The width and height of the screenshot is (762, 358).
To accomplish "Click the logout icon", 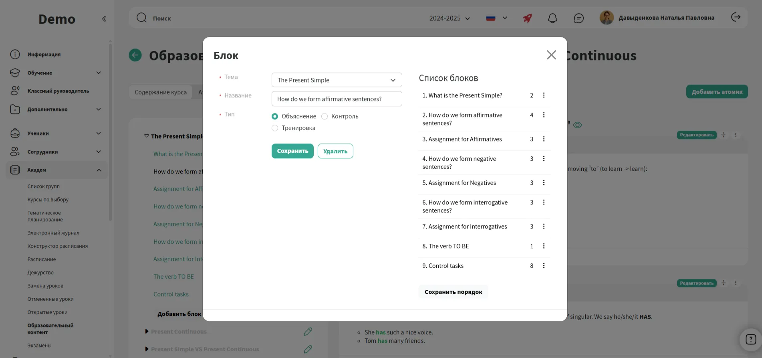I will coord(736,17).
